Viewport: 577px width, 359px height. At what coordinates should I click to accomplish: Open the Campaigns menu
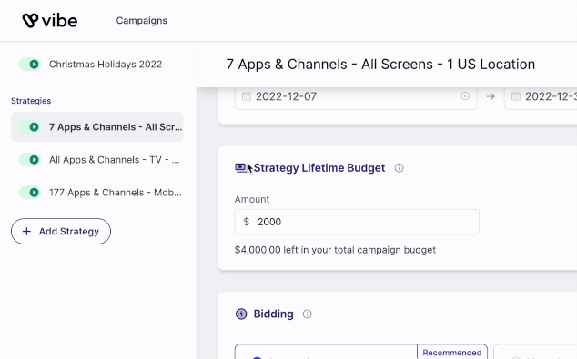point(142,21)
